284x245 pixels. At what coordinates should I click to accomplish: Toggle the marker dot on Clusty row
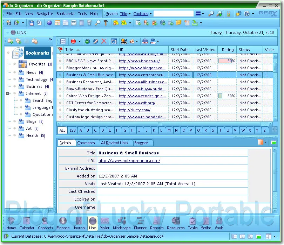[x=60, y=110]
